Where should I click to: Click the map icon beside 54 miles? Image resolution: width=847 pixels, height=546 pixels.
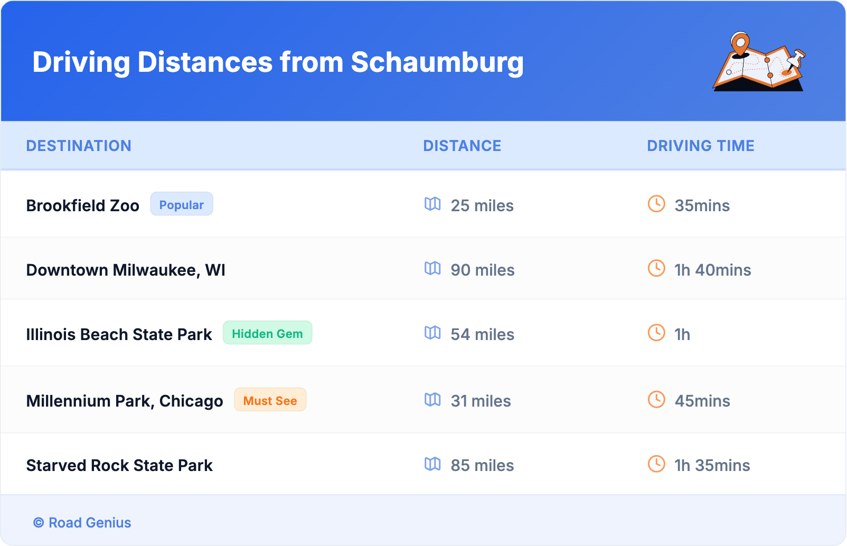click(432, 333)
